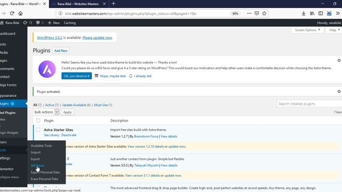Expand the Help panel
The image size is (342, 192).
click(x=334, y=30)
